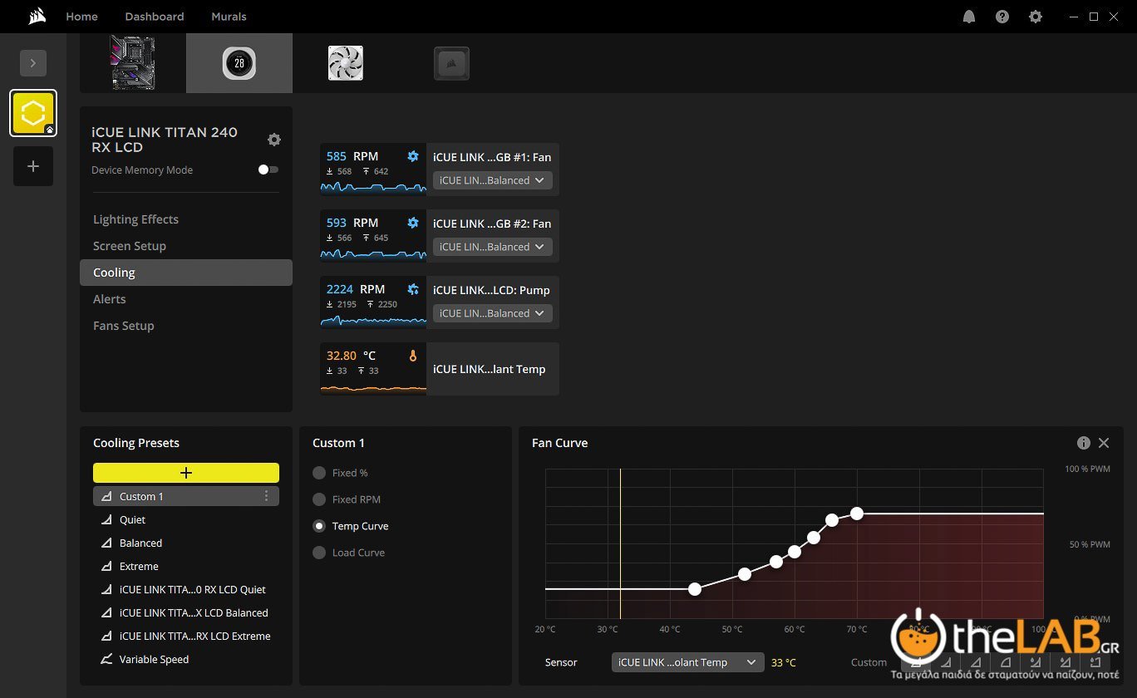
Task: Select the yellow hexagon profile icon in sidebar
Action: [x=33, y=113]
